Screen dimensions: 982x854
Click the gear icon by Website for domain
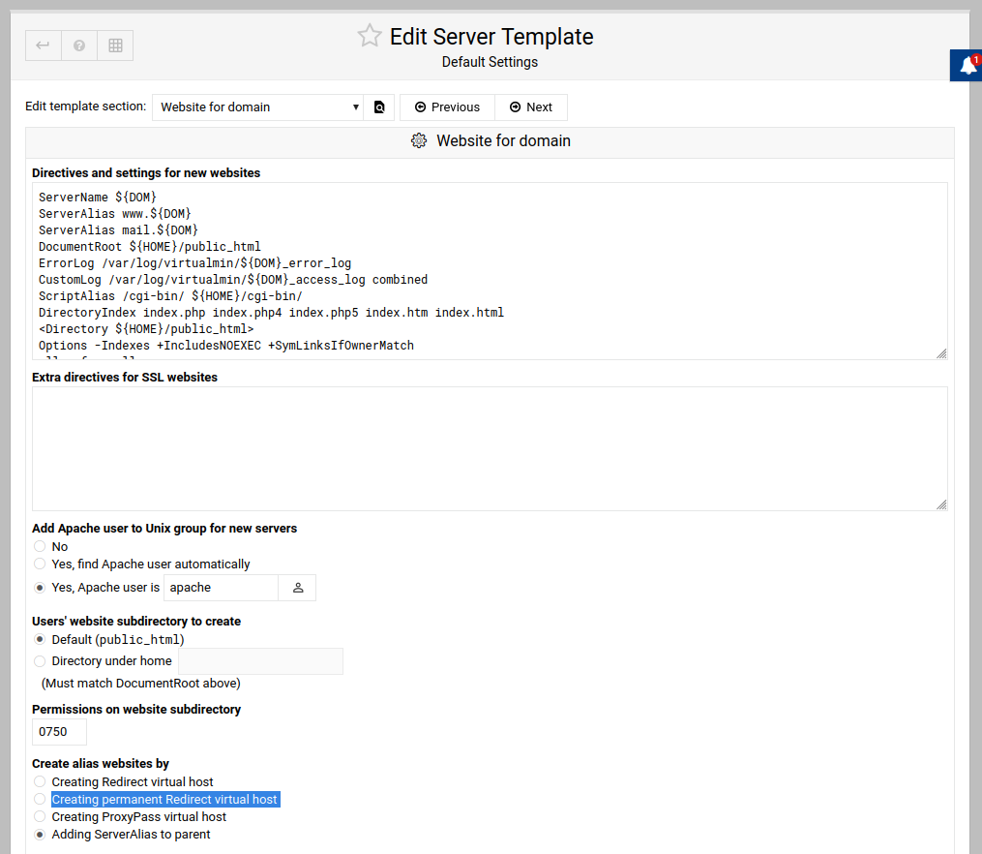tap(419, 141)
